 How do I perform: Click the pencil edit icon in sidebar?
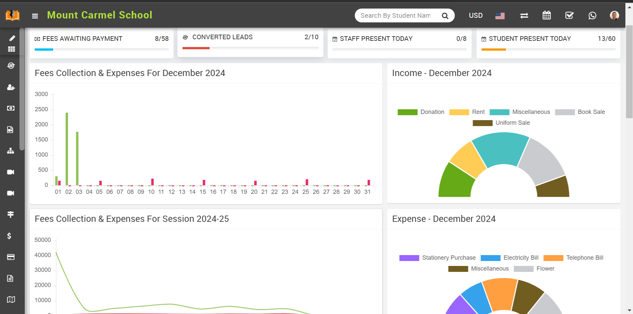point(12,38)
